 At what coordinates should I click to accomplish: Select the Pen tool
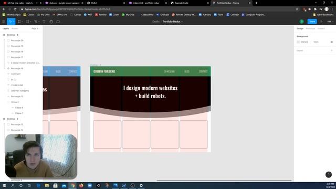pyautogui.click(x=36, y=22)
